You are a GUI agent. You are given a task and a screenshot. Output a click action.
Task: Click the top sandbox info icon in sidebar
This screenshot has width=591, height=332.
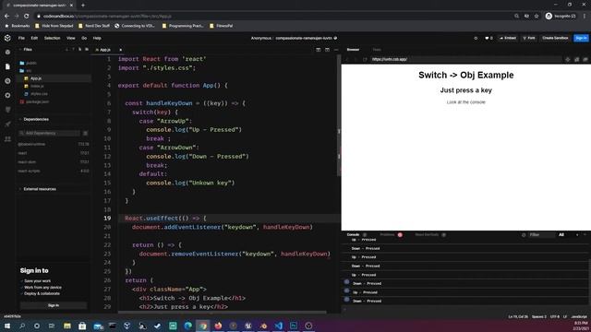[x=7, y=52]
